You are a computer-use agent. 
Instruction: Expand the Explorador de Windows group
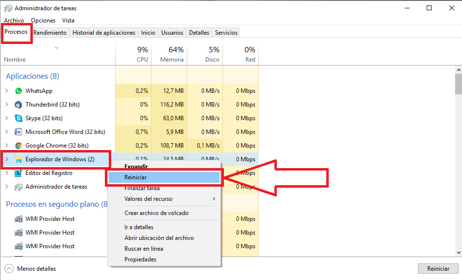click(7, 159)
